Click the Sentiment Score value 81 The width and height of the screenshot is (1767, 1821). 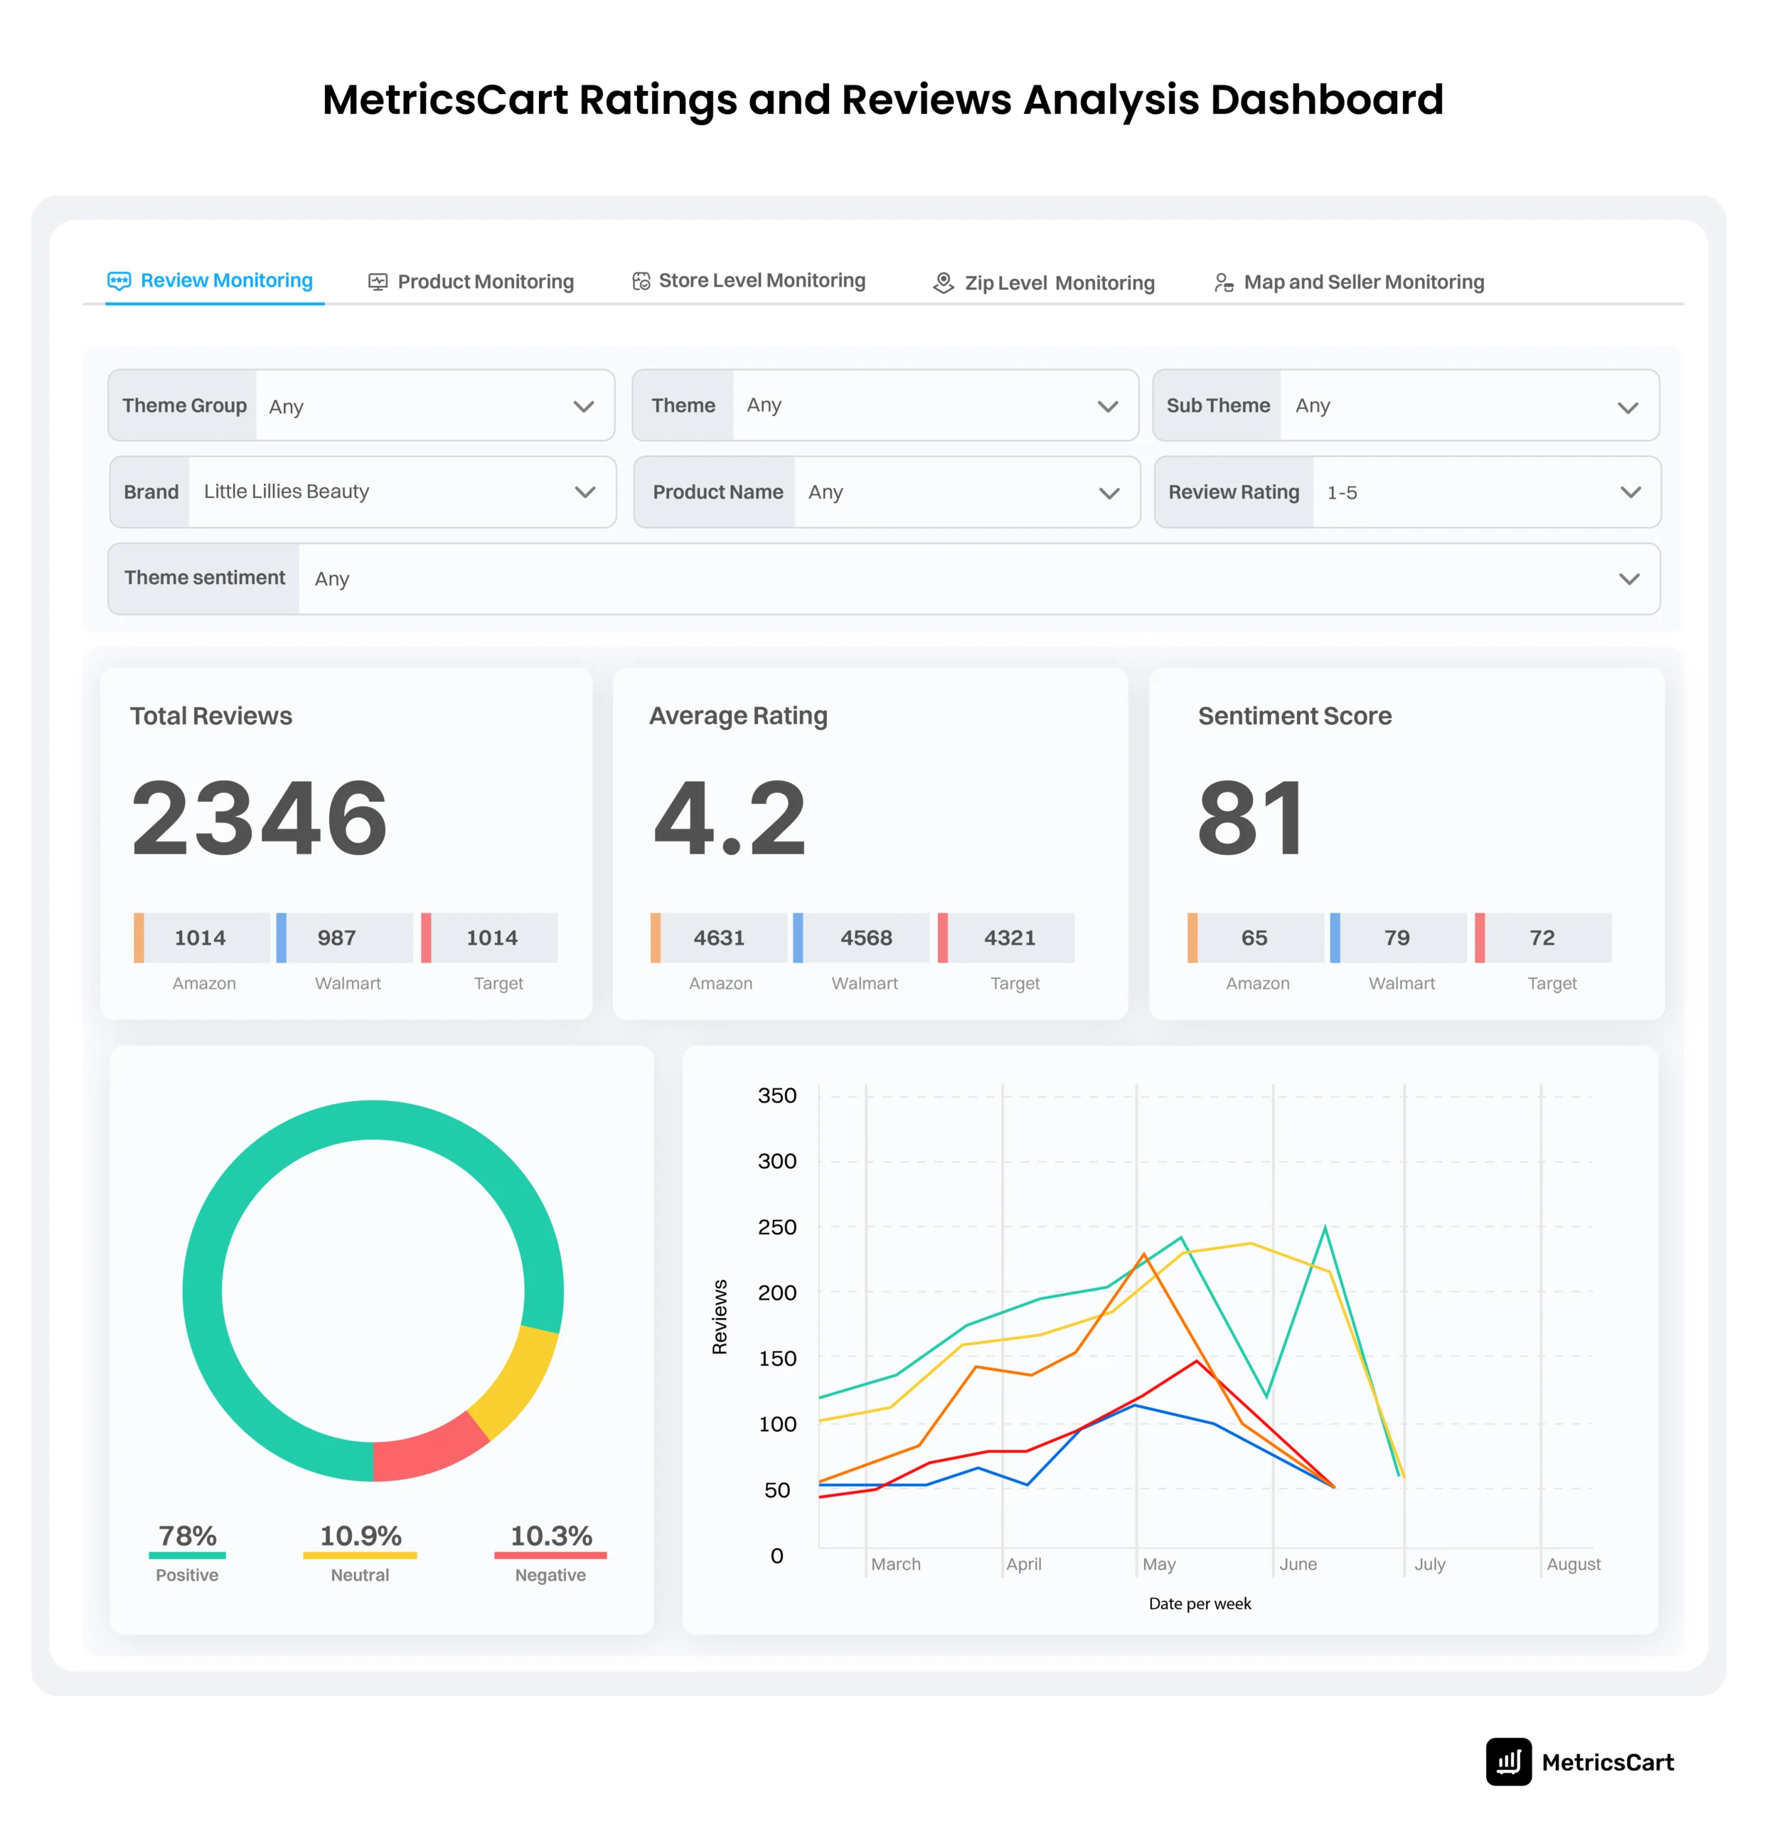(1251, 817)
